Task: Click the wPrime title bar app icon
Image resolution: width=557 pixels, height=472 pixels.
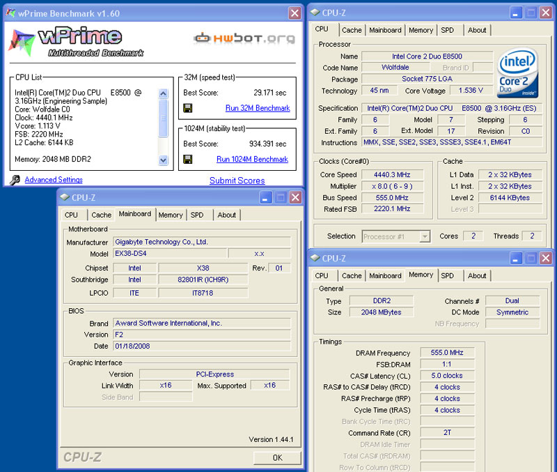Action: [11, 13]
